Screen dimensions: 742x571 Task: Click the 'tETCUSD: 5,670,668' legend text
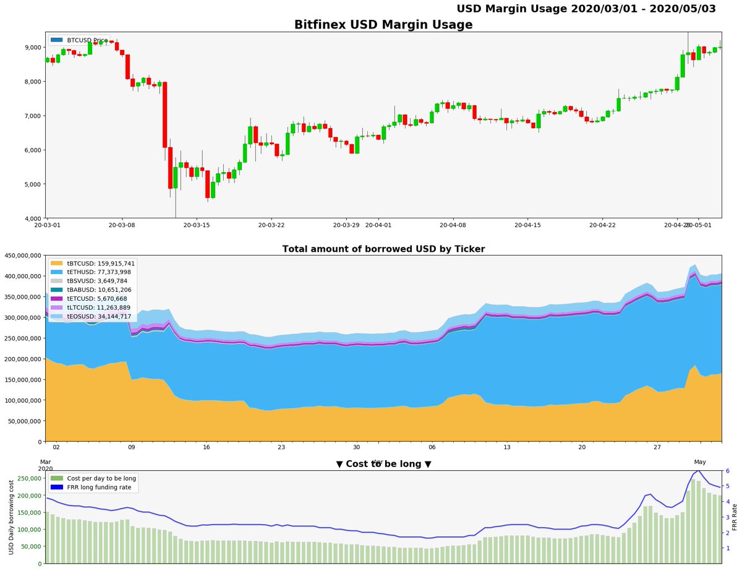click(98, 298)
